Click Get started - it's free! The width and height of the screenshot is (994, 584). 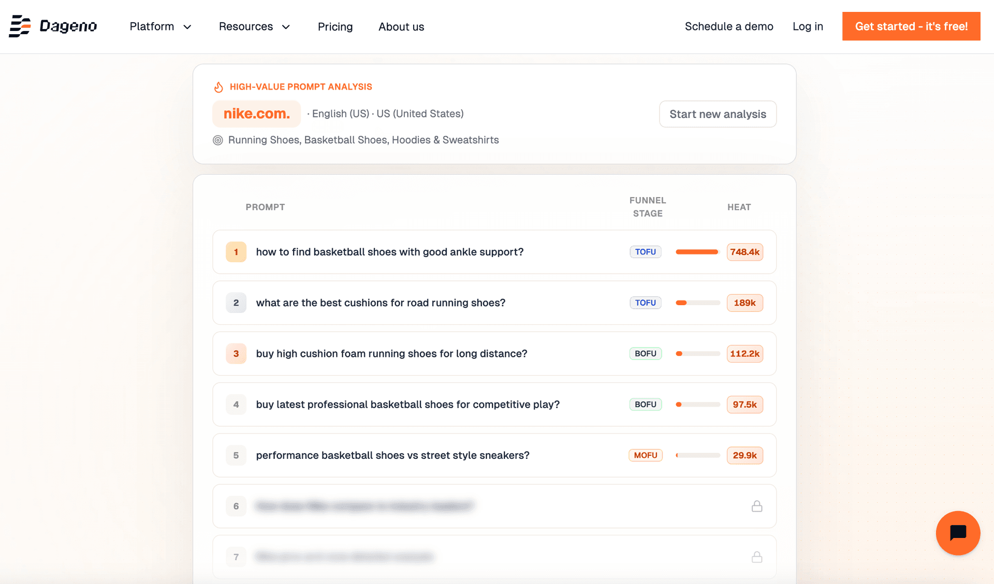(x=911, y=26)
